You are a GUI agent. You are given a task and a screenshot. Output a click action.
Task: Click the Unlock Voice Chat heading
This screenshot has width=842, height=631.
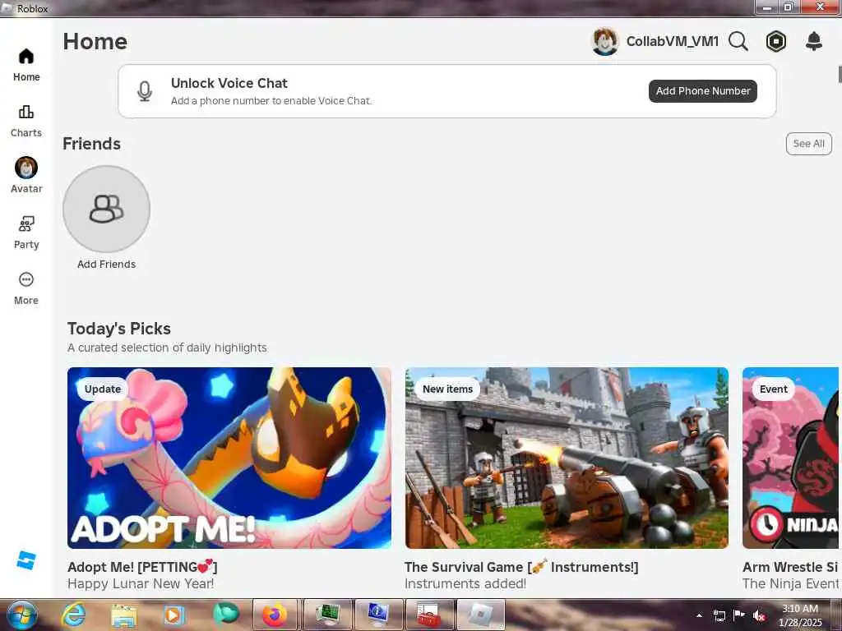coord(229,83)
